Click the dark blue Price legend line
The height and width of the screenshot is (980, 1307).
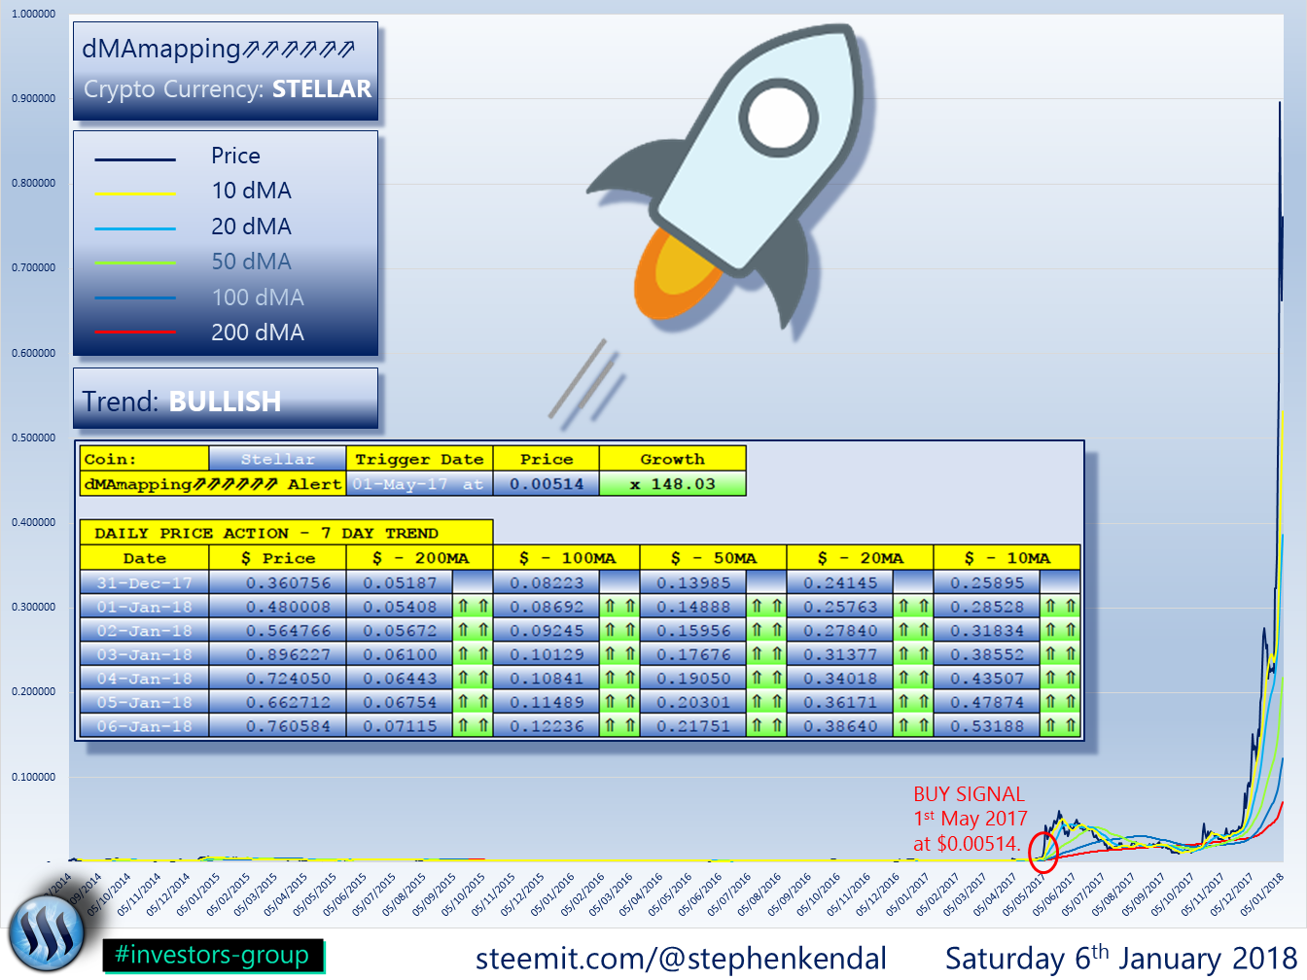135,159
